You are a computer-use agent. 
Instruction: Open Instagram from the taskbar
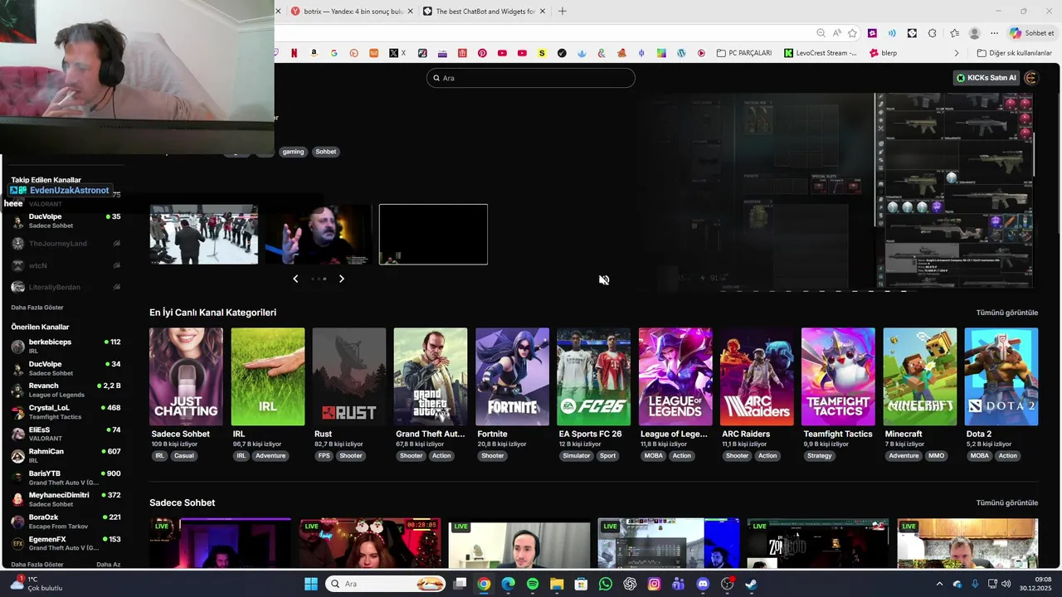point(654,584)
